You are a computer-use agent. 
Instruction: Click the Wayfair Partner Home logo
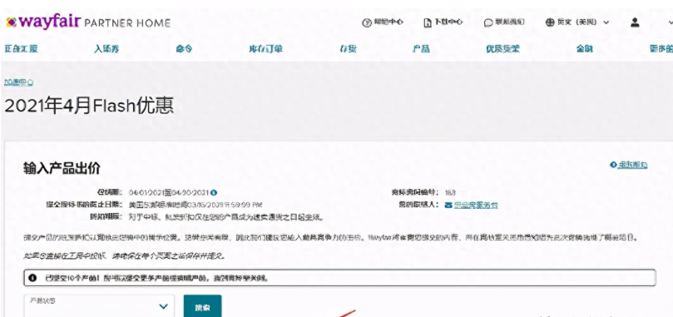point(88,22)
